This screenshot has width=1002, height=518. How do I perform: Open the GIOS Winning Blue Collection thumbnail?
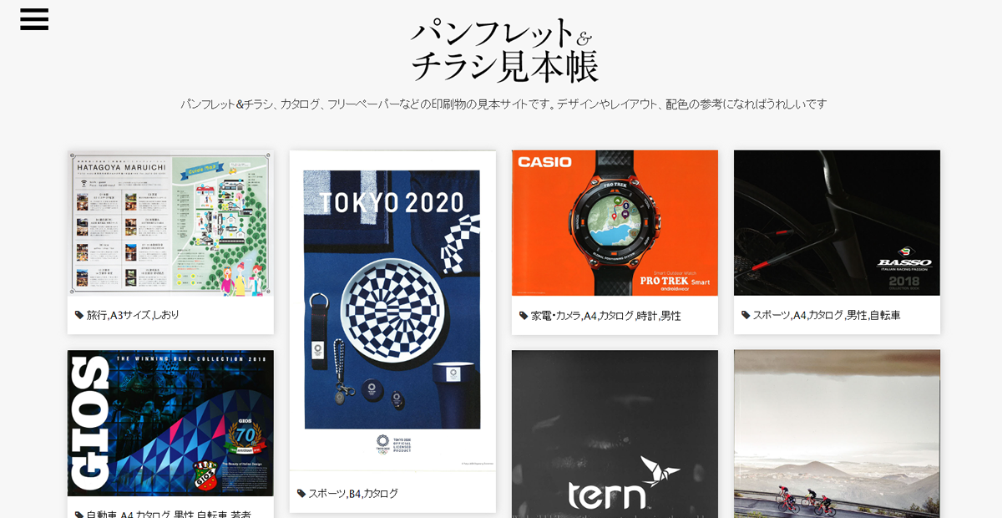(x=170, y=424)
